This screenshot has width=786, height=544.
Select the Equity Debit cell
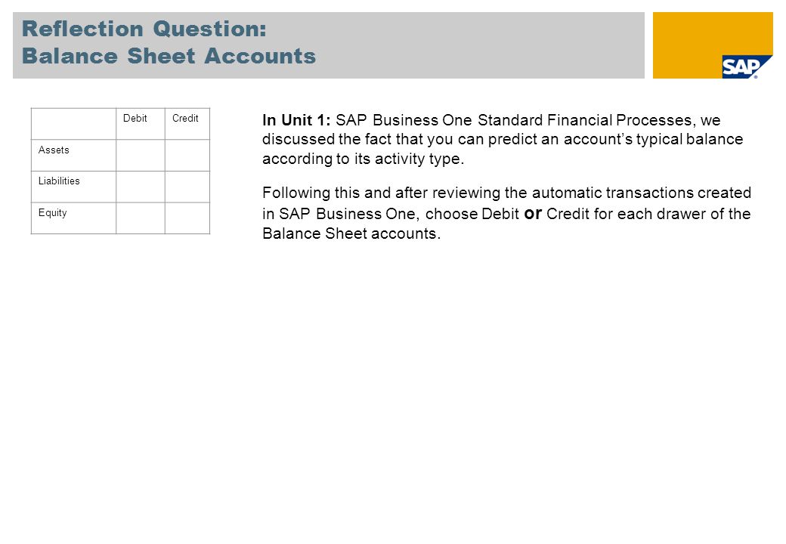(141, 218)
